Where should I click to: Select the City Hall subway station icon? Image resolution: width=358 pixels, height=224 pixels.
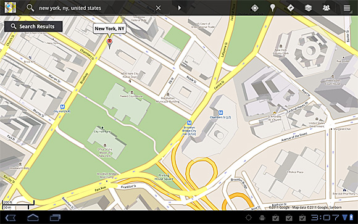62,107
